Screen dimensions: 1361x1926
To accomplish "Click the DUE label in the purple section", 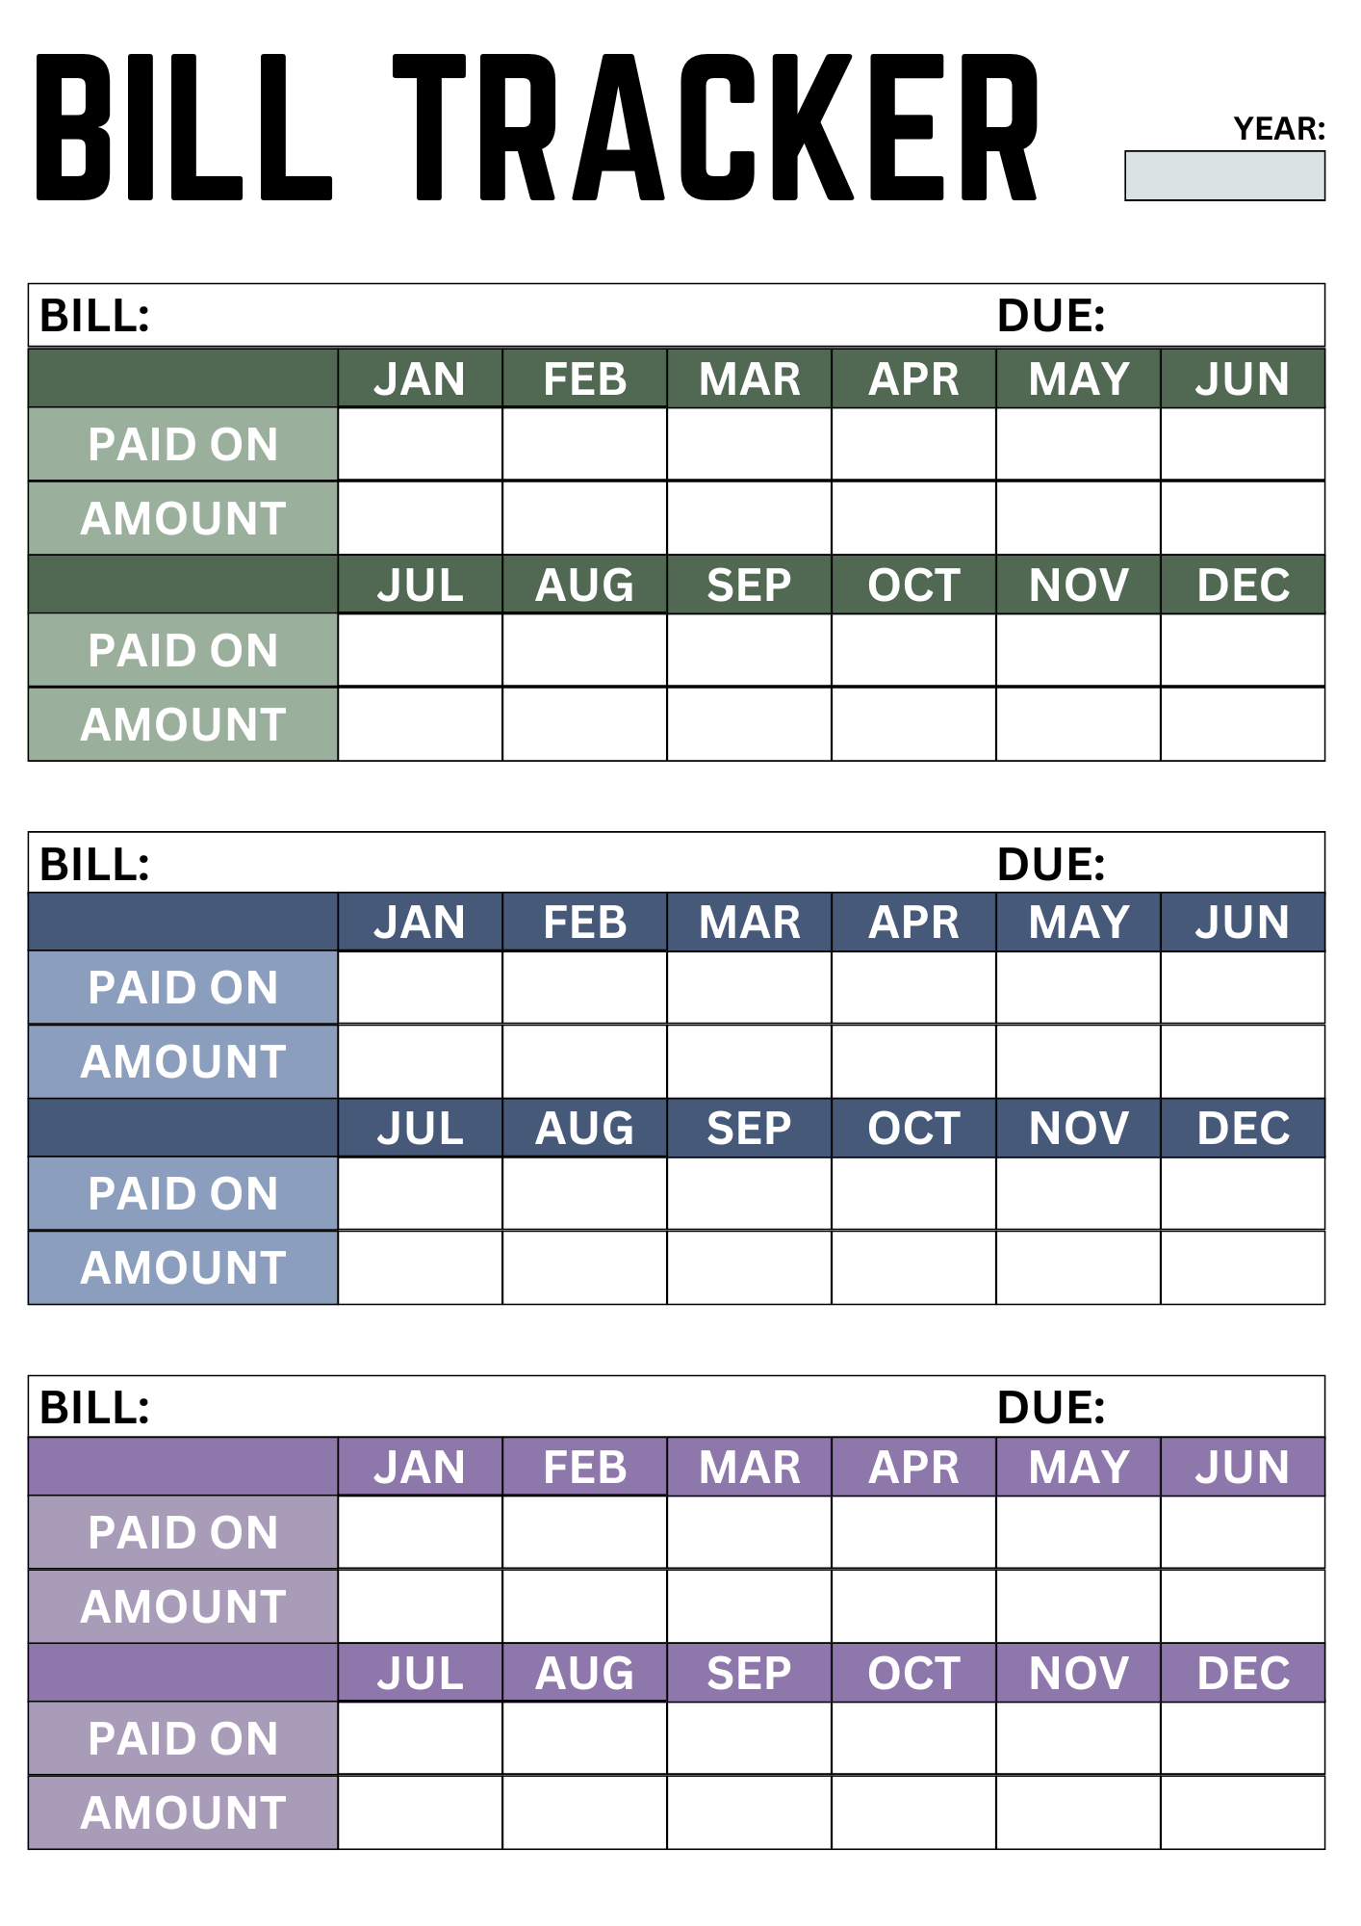I will click(1050, 1407).
